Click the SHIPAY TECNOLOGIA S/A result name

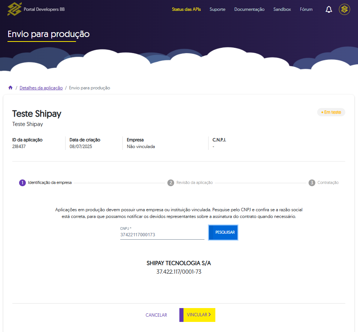click(x=179, y=263)
